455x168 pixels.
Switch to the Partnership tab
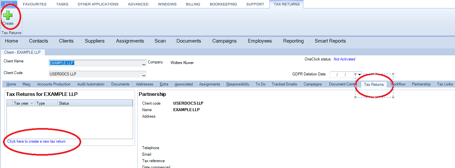coord(421,84)
